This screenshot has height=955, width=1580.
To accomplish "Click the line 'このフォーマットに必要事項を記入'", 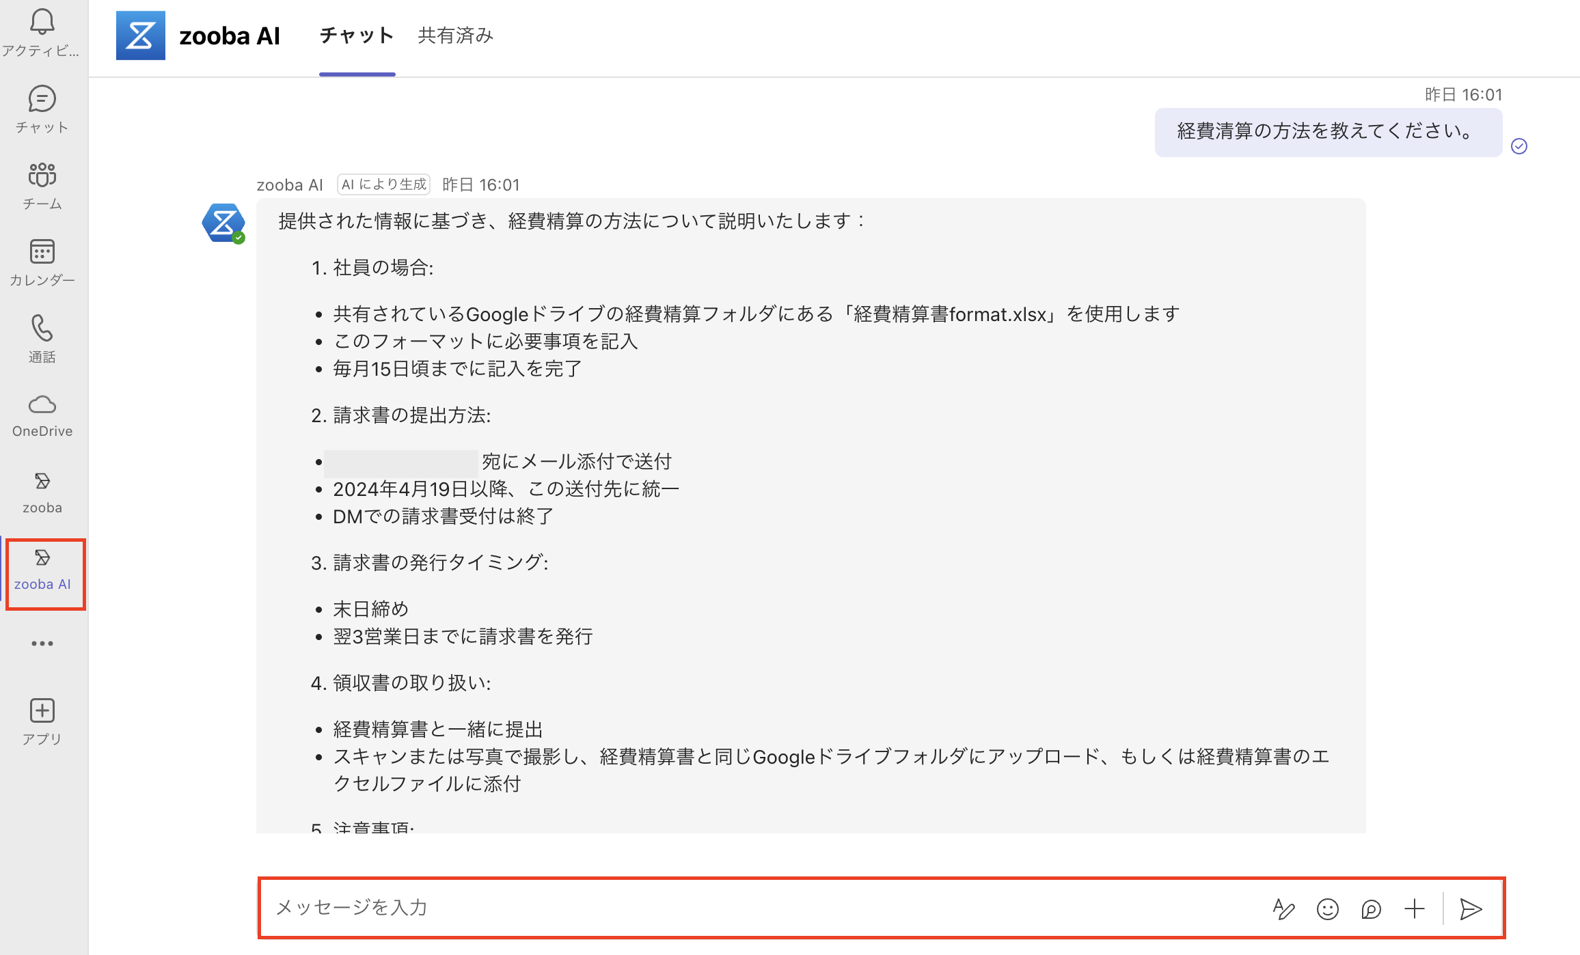I will coord(486,341).
